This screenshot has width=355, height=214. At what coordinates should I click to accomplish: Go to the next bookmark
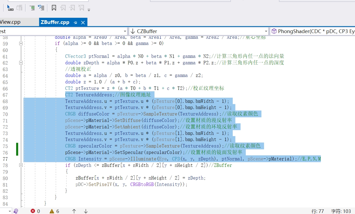coord(72,8)
